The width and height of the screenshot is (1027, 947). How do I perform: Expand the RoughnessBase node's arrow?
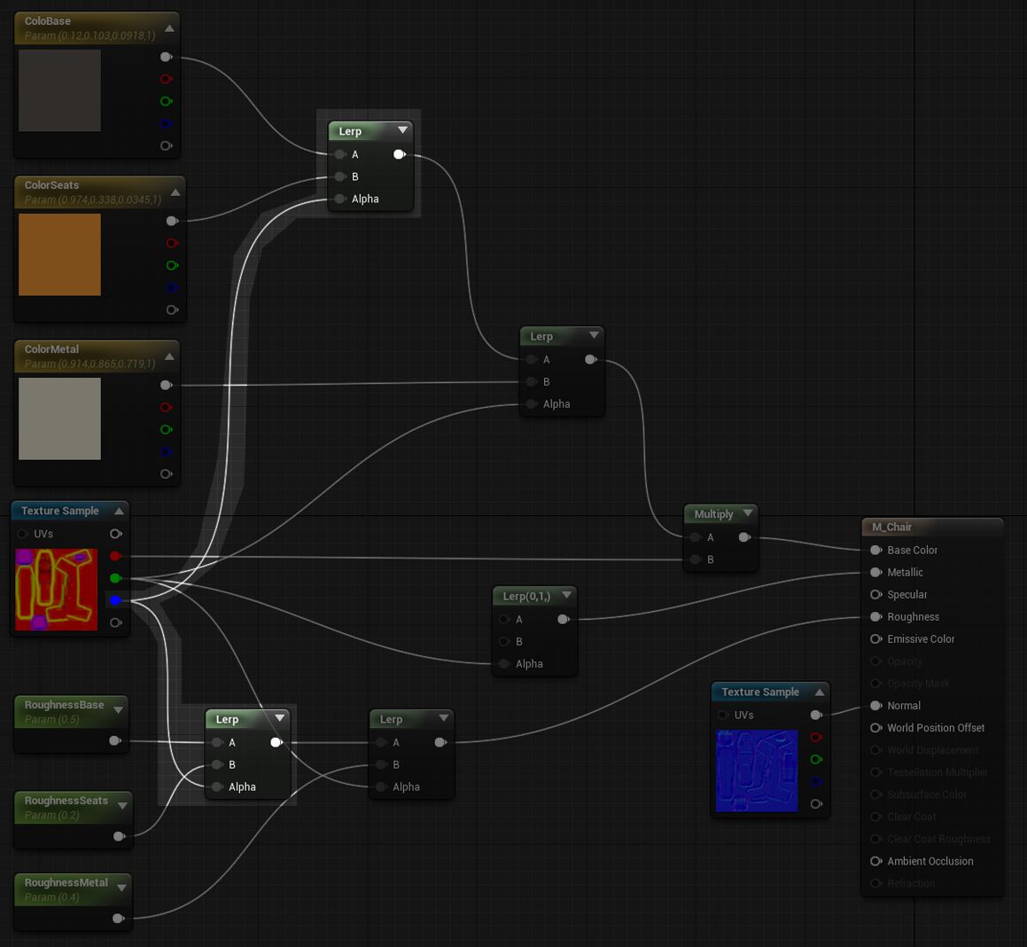118,710
